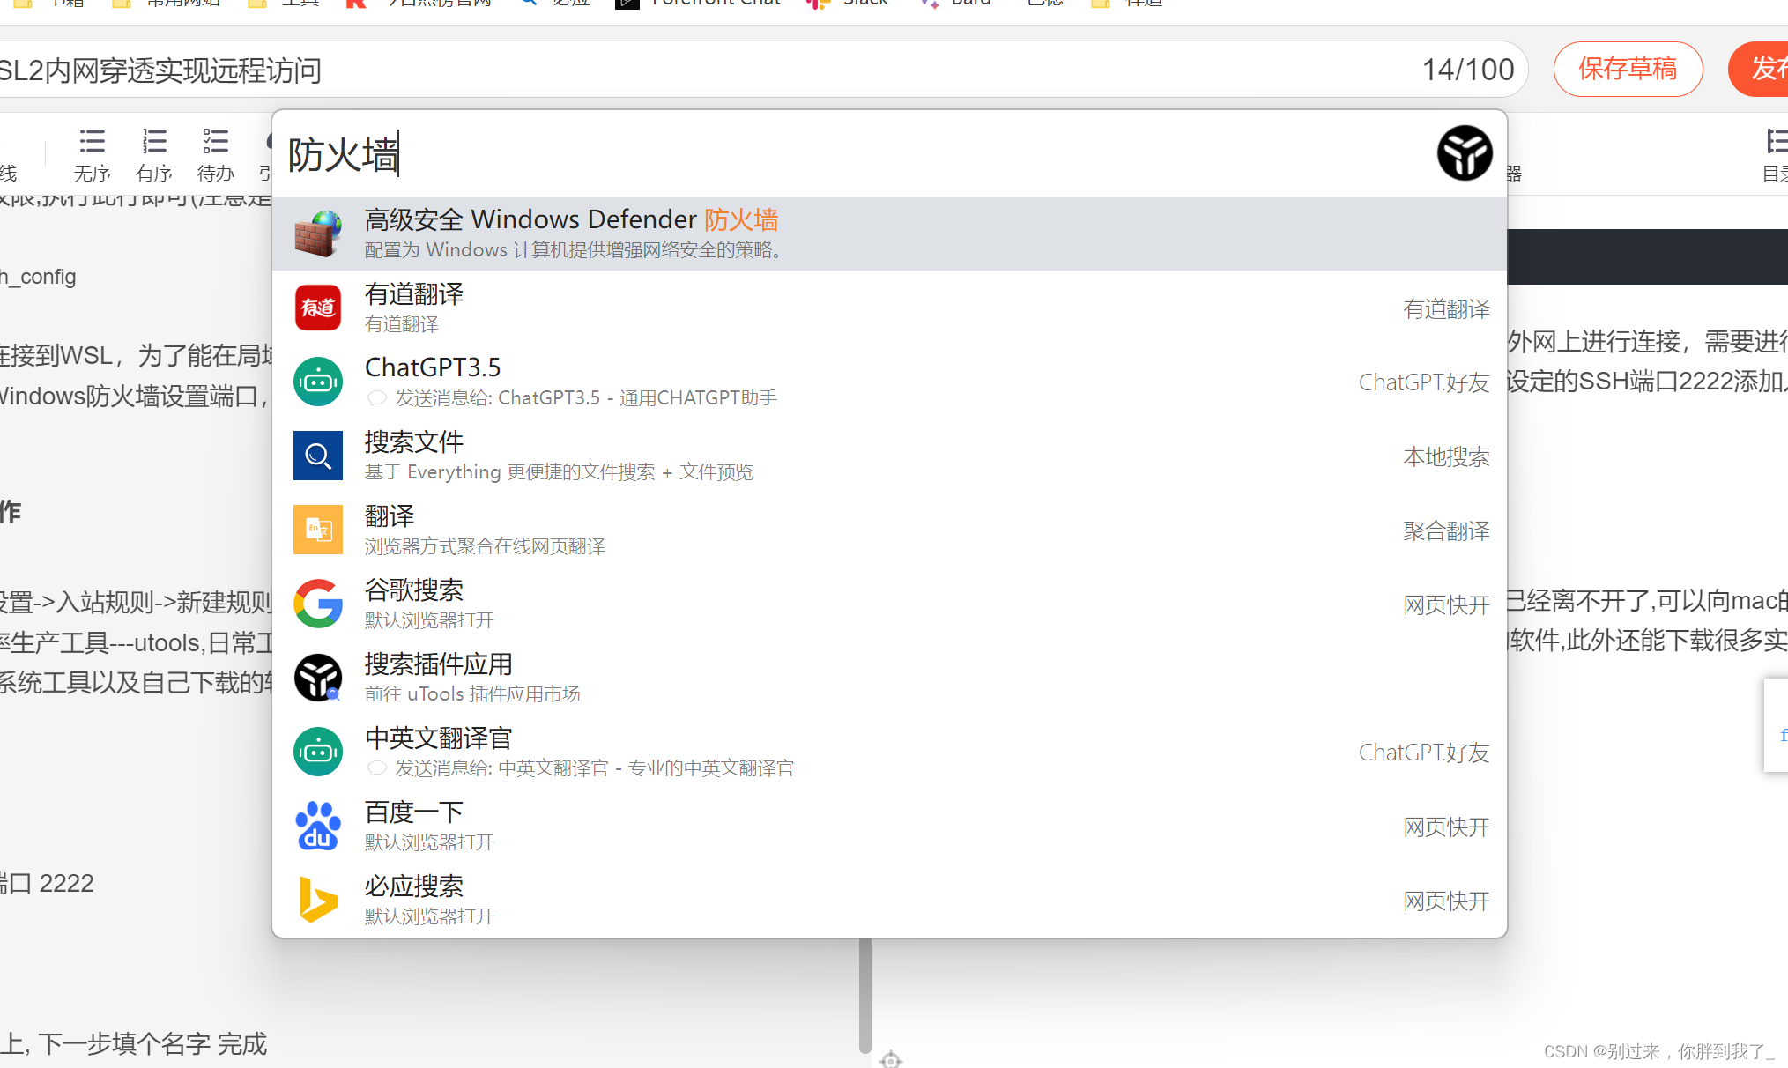Click the editor vertical scrollbar
The image size is (1788, 1068).
(x=865, y=994)
